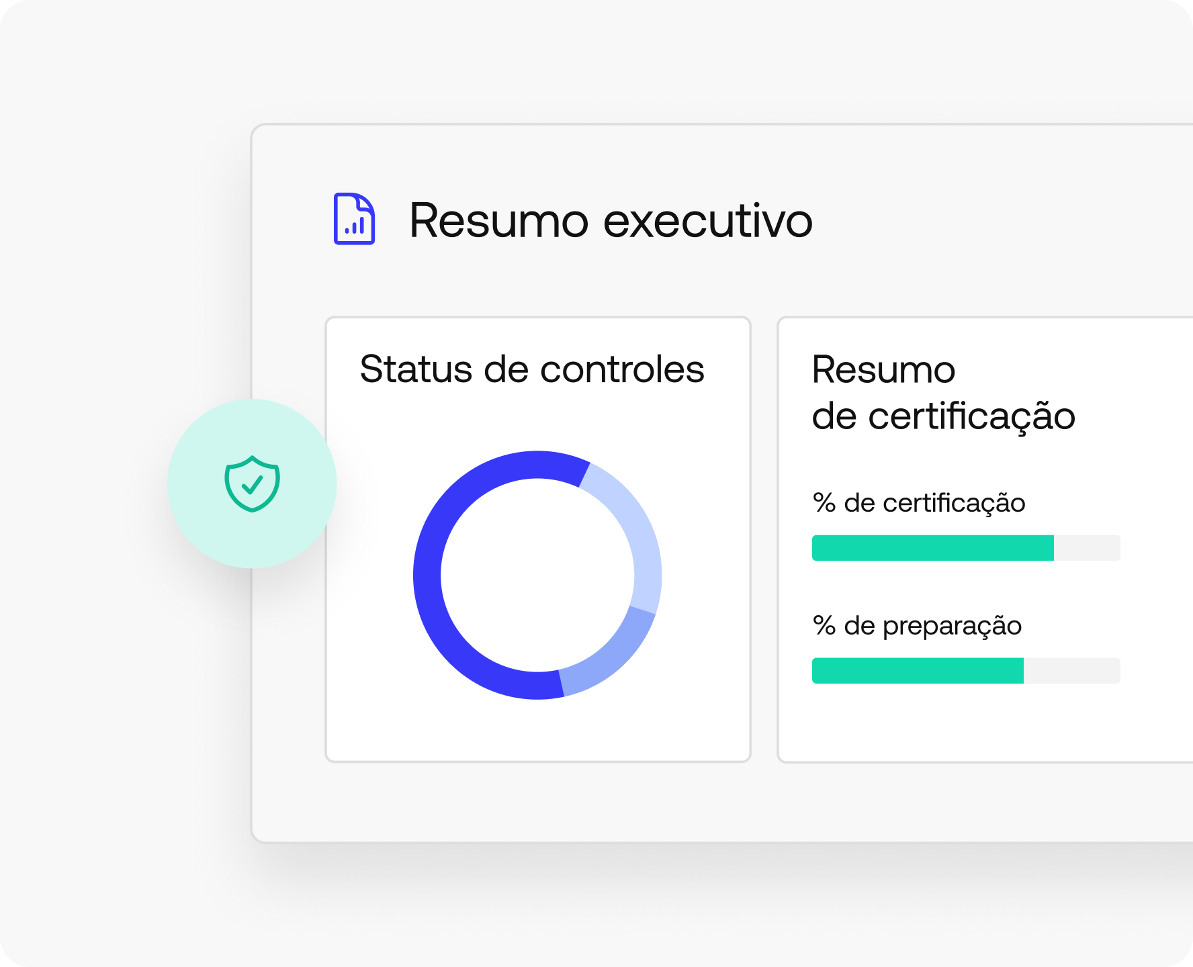Image resolution: width=1193 pixels, height=967 pixels.
Task: Click blank space below the preparação bar in the card
Action: click(966, 725)
